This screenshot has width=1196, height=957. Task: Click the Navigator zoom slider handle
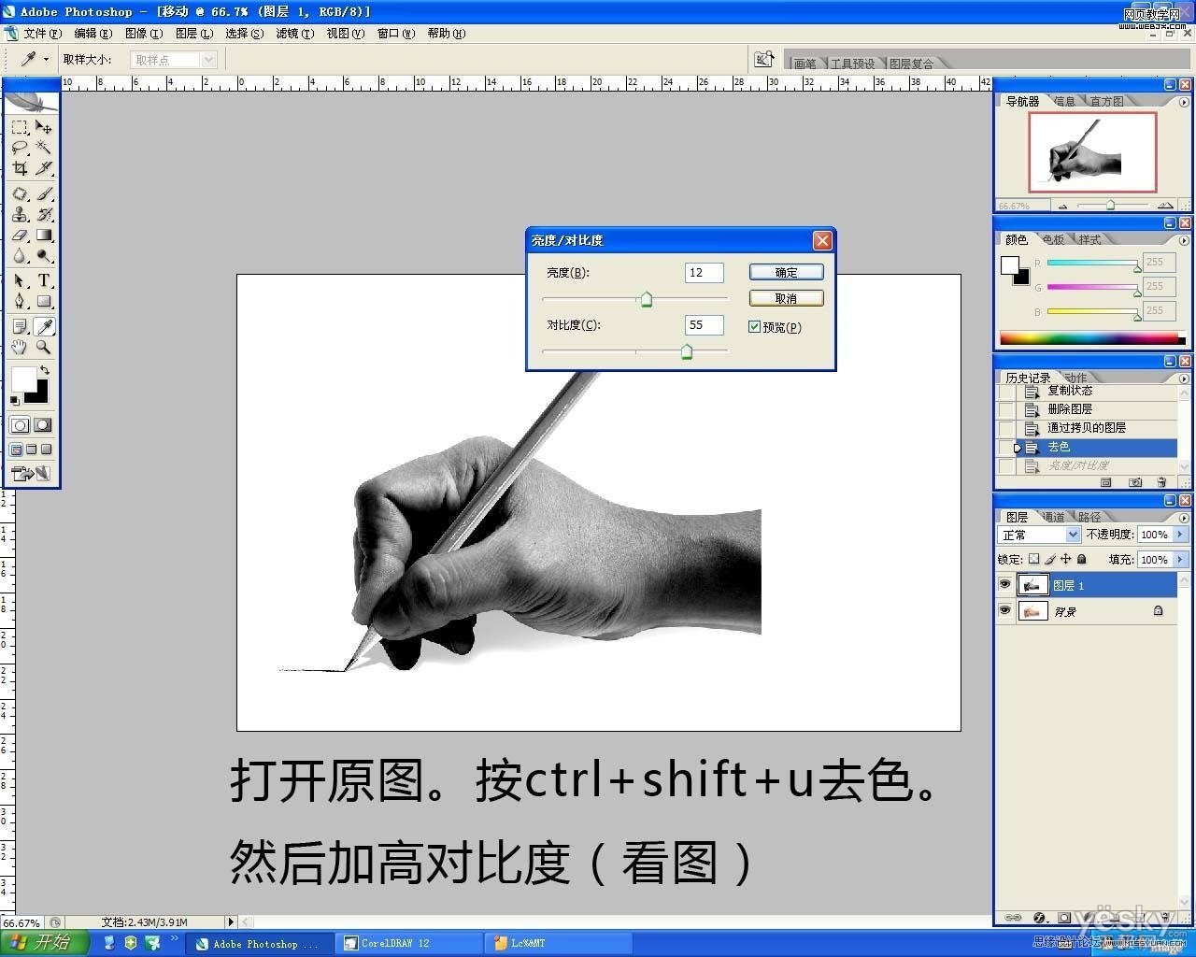tap(1110, 205)
